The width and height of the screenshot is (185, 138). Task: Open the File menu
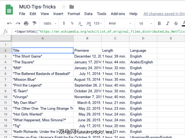[x=22, y=14]
